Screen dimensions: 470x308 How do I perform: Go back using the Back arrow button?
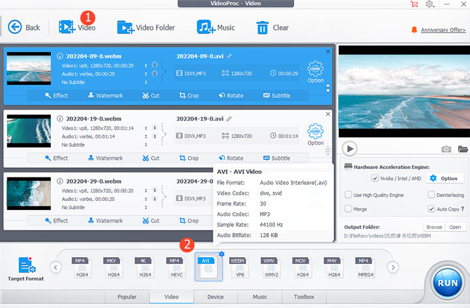[23, 27]
